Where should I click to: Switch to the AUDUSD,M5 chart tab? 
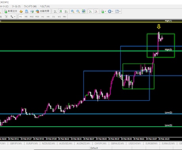(x=66, y=144)
